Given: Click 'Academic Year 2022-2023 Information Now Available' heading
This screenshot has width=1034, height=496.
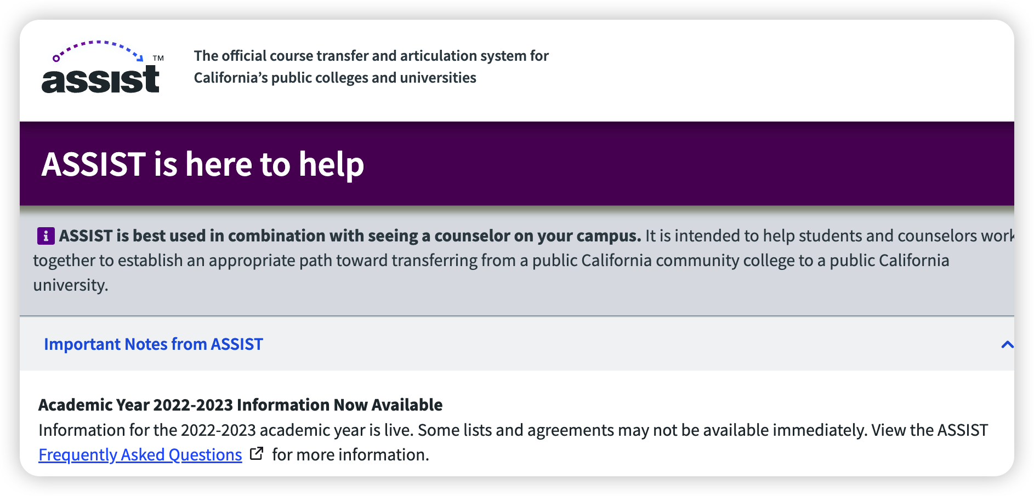Looking at the screenshot, I should (240, 405).
